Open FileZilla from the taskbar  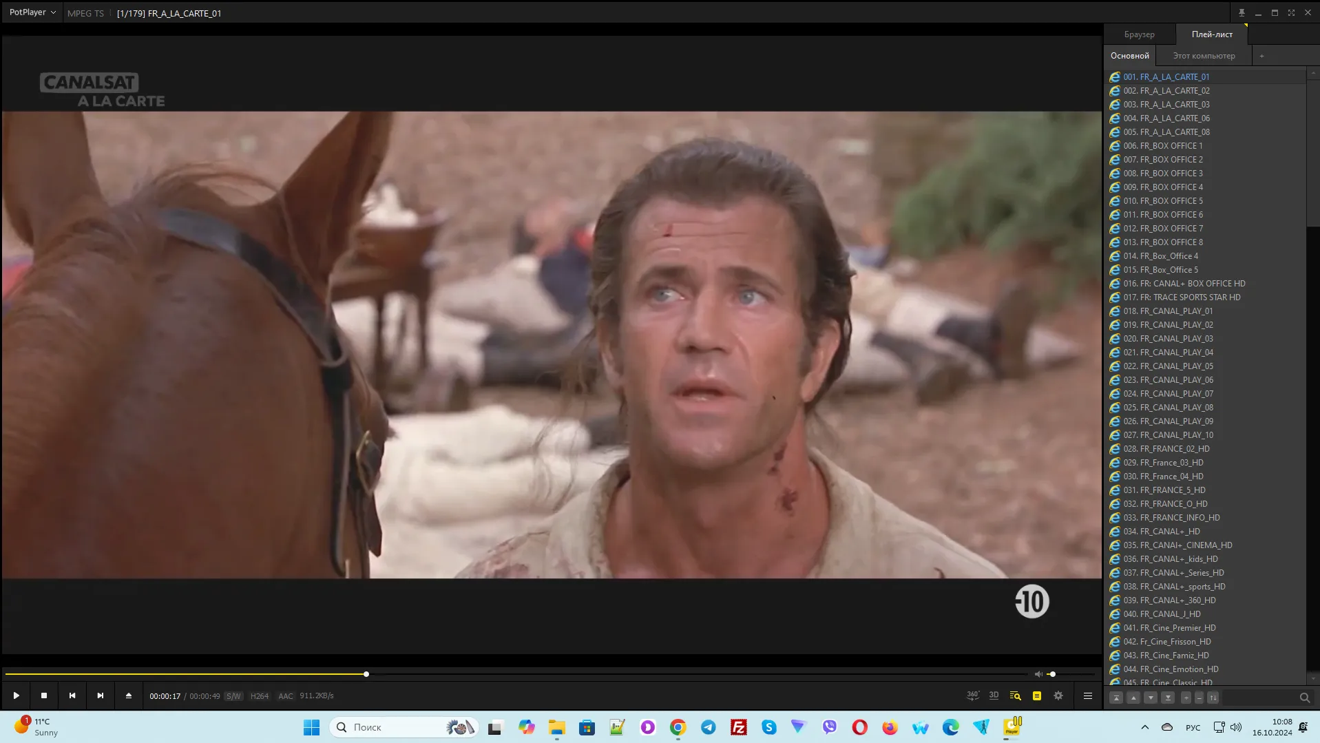click(738, 727)
